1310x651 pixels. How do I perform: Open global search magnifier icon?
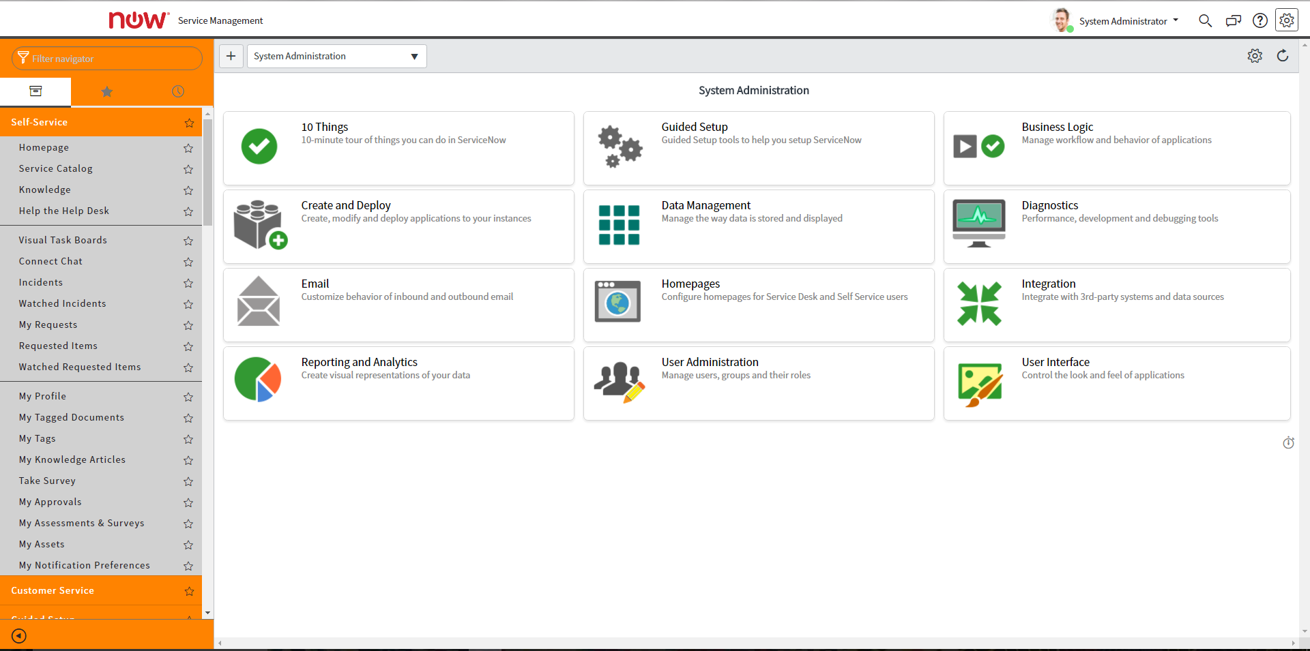tap(1206, 21)
